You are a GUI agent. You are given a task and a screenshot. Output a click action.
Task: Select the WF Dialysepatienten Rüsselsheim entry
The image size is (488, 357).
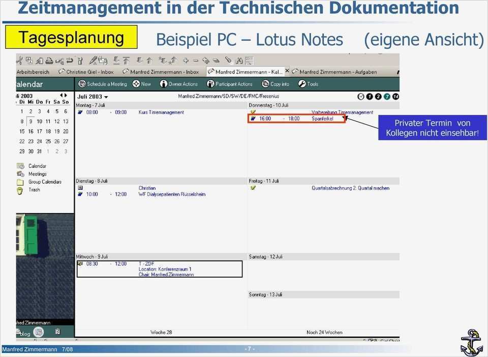click(172, 194)
